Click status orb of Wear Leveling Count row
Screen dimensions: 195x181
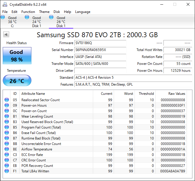click(x=7, y=116)
